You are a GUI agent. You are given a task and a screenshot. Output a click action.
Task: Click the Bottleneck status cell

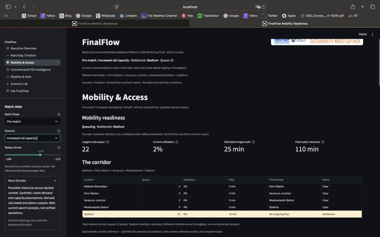coord(341,214)
